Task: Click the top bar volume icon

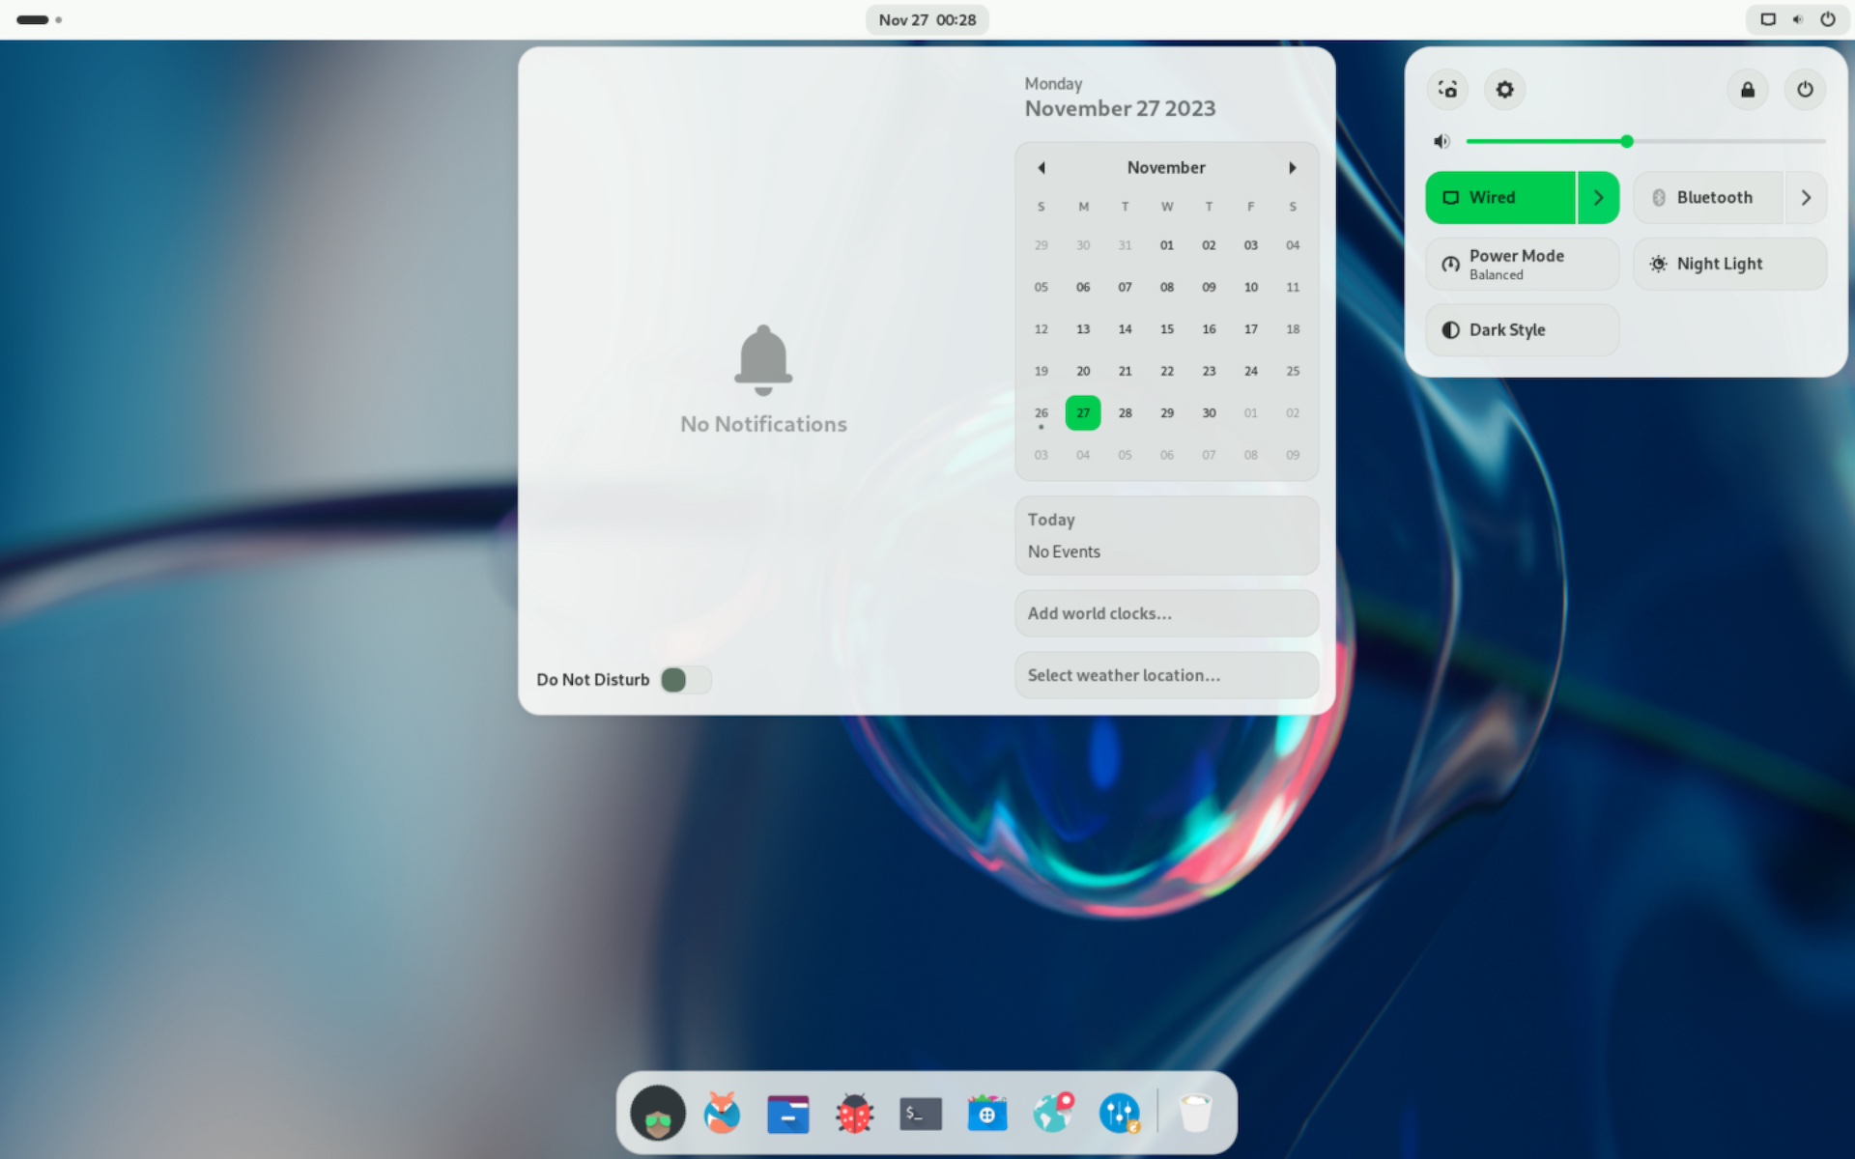Action: [1798, 19]
